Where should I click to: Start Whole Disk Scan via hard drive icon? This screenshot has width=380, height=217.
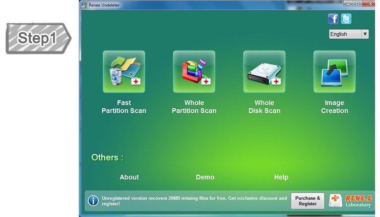264,72
